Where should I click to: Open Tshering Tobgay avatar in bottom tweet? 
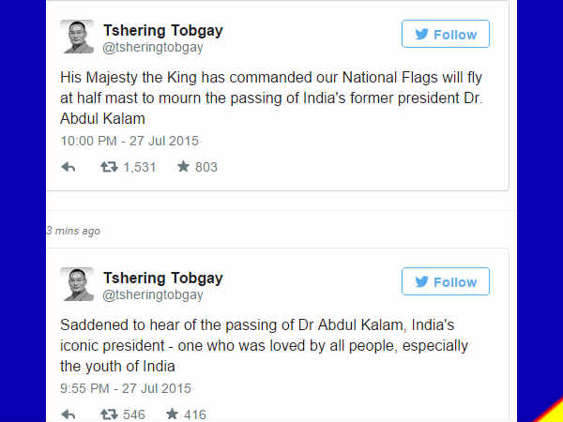point(77,284)
